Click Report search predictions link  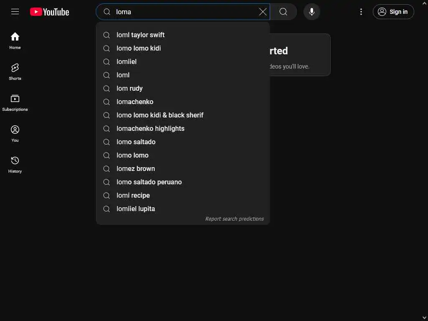coord(234,219)
